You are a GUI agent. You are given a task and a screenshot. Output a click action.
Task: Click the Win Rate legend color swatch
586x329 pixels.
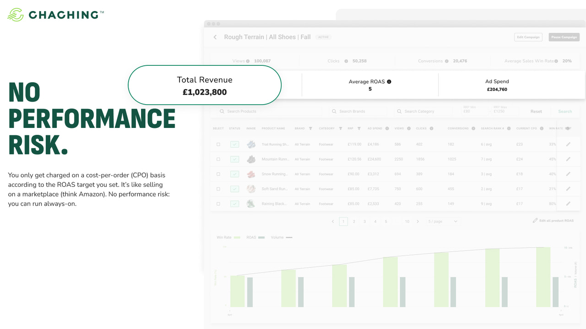click(238, 237)
